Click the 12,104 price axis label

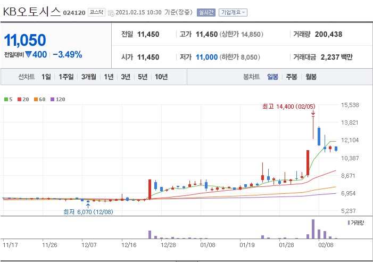click(x=350, y=140)
